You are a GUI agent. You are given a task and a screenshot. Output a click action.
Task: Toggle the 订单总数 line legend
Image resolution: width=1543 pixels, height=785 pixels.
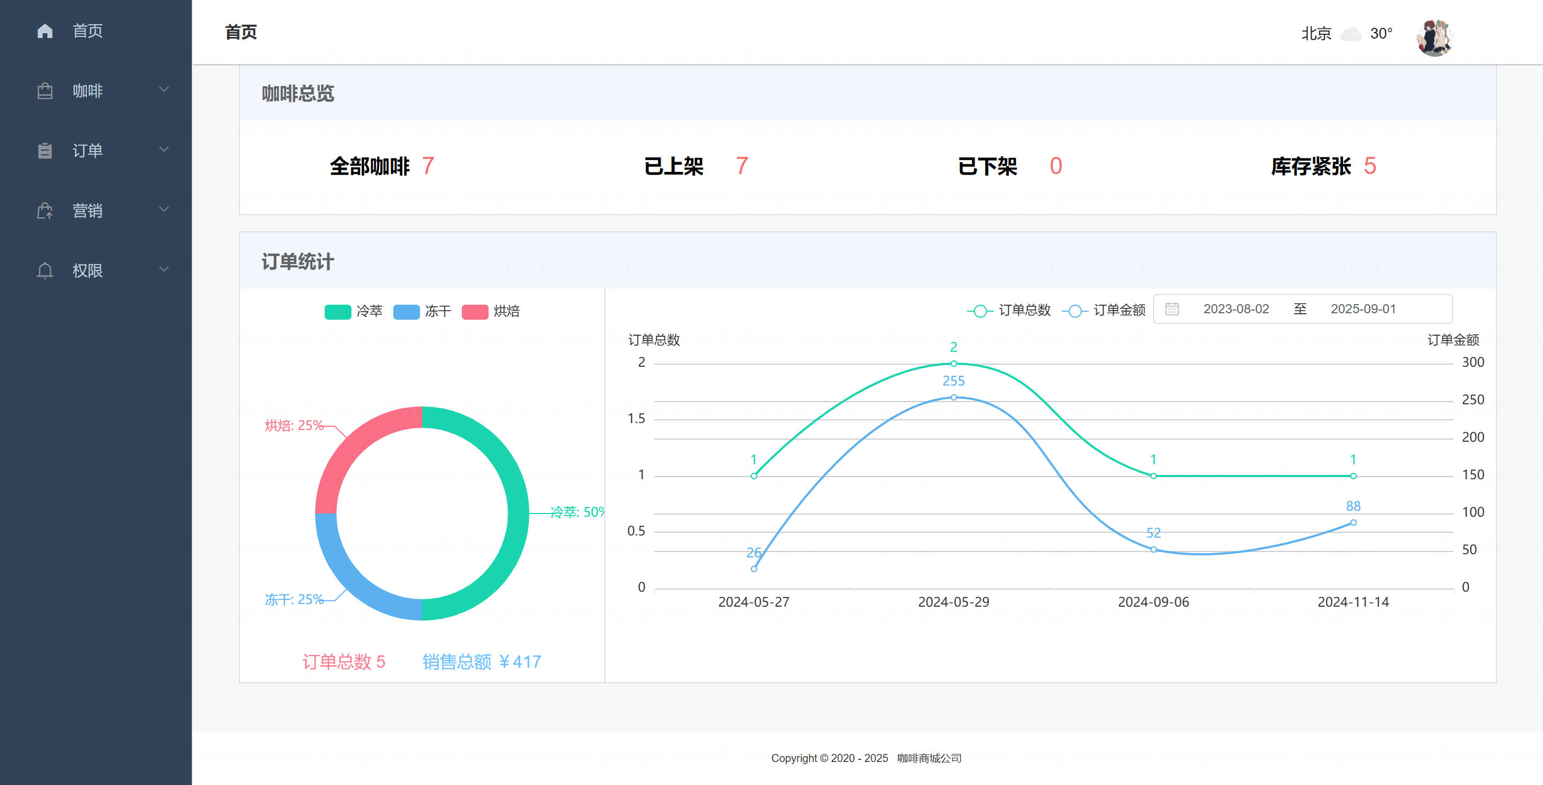[x=1009, y=310]
